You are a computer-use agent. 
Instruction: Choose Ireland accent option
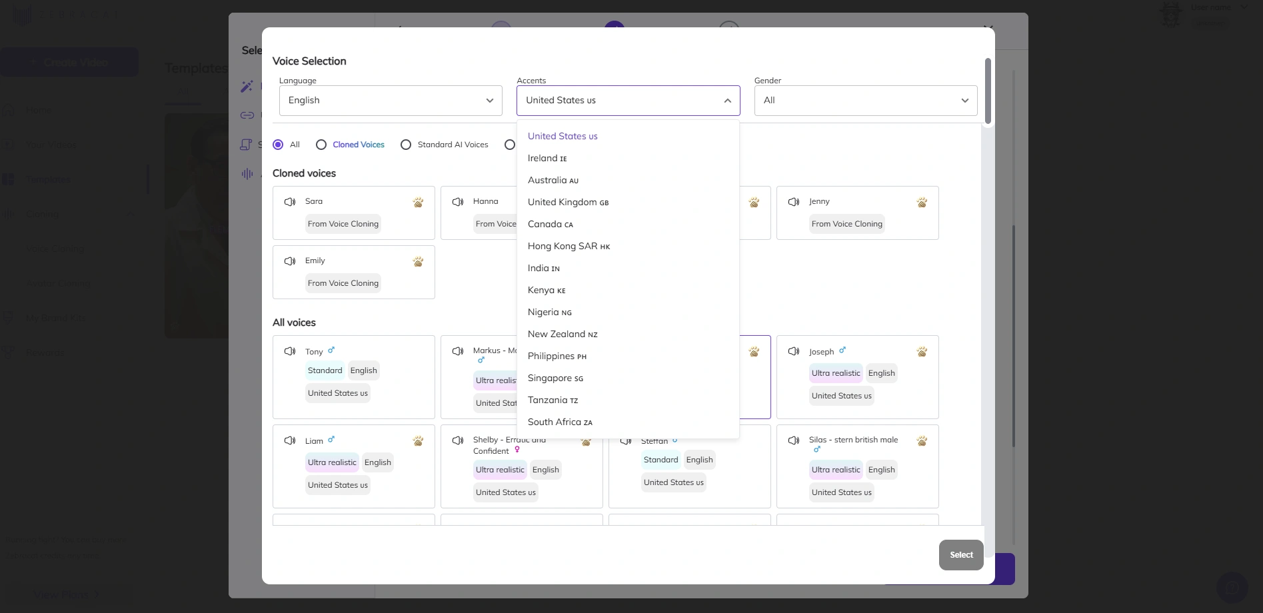(x=628, y=158)
